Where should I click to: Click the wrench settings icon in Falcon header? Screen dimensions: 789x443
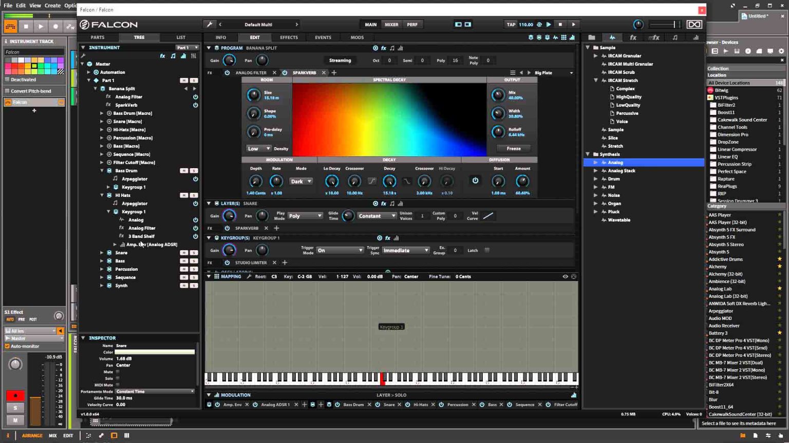[209, 25]
